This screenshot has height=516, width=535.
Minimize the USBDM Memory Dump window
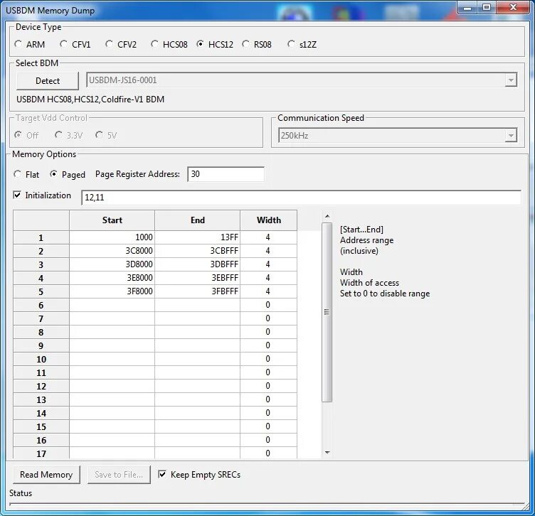[x=467, y=8]
